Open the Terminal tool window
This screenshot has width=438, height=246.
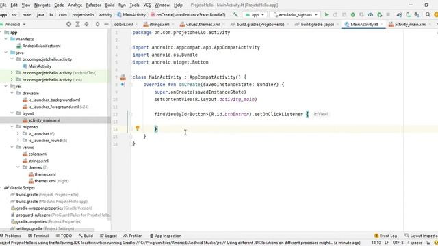click(x=38, y=236)
